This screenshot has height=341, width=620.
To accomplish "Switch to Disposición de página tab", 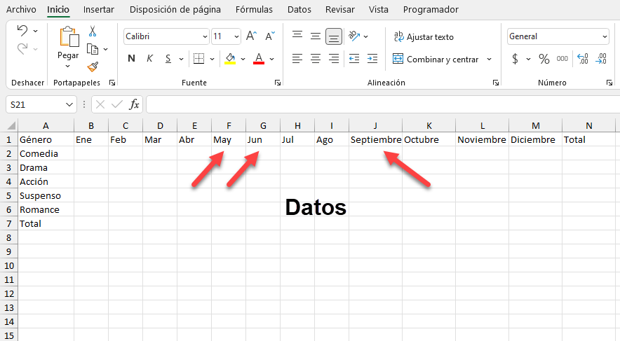I will [175, 10].
